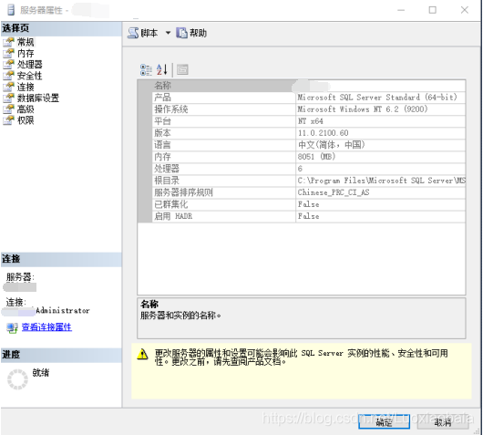Click the 就绪 progress spinner
This screenshot has width=483, height=435.
17,379
